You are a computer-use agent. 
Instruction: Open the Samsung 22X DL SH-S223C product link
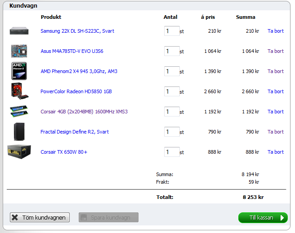[x=77, y=31]
